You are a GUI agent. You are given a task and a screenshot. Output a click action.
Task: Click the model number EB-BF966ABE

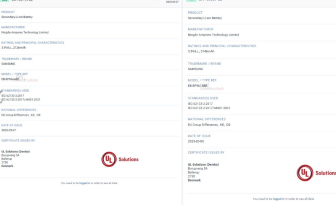(x=10, y=79)
